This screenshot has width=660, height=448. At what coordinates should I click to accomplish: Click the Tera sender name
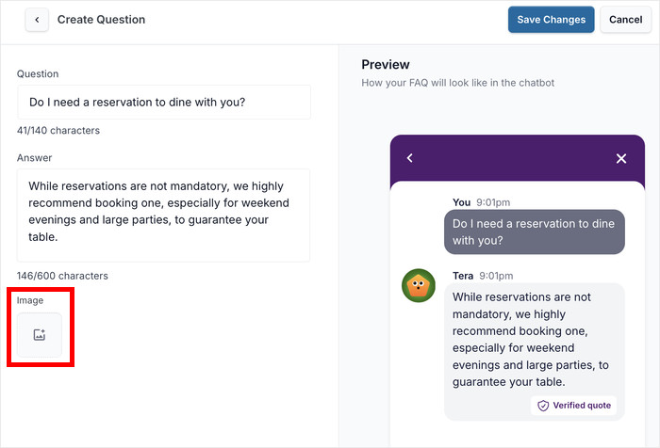(x=463, y=276)
